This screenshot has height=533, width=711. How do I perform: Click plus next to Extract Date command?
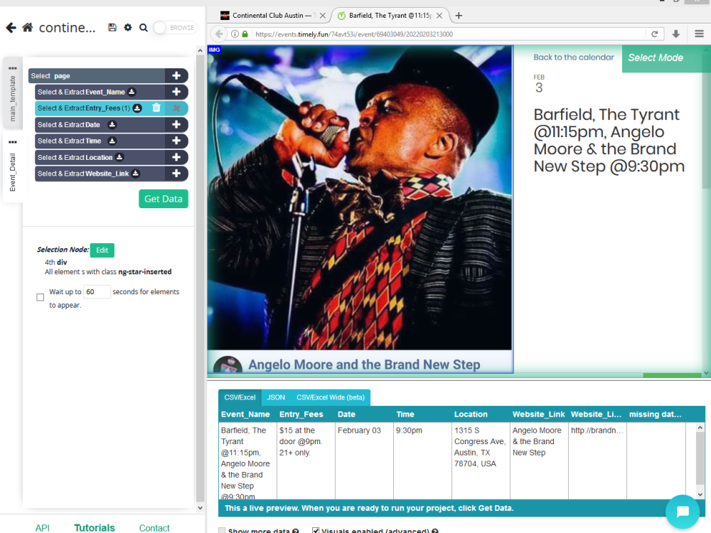click(x=176, y=124)
